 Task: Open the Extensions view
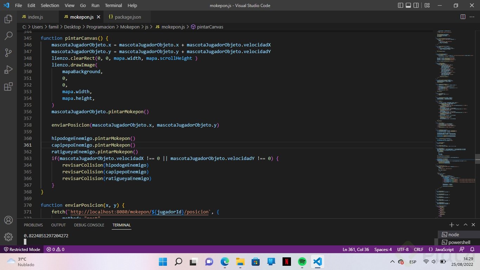pos(8,86)
